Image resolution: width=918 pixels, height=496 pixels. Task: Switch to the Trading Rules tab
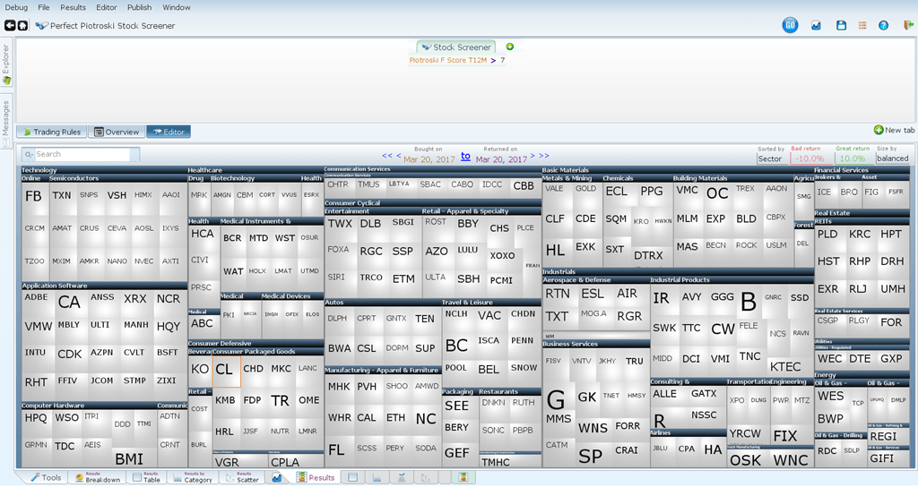click(x=51, y=132)
